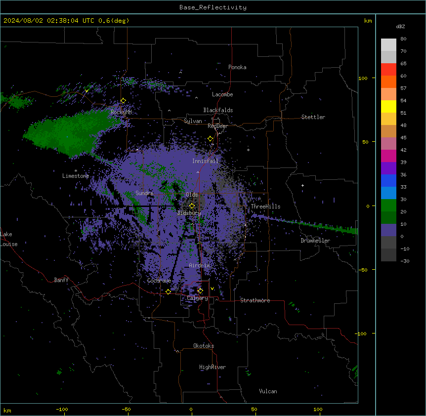The width and height of the screenshot is (426, 416).
Task: Select the top white swatch below 80
Action: (388, 45)
